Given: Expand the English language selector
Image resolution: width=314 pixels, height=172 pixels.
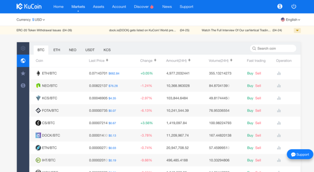Looking at the screenshot, I should point(290,20).
